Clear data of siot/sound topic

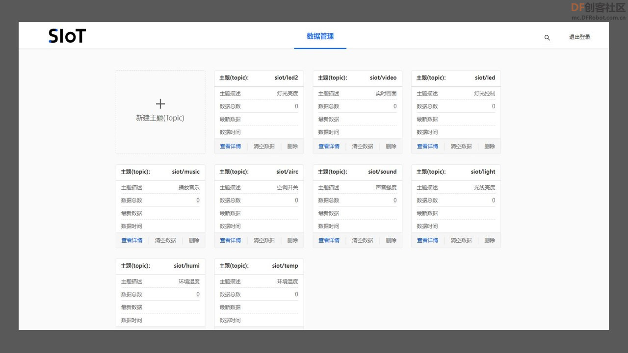point(363,240)
